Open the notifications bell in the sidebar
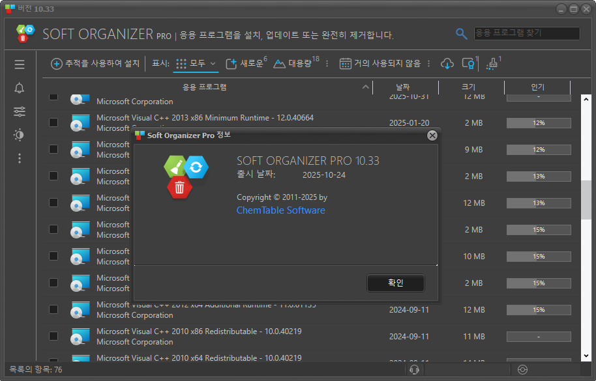 [x=20, y=88]
